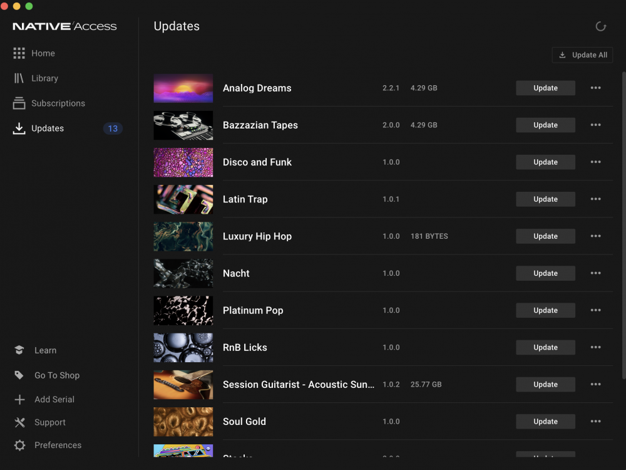Click the Bazzazian Tapes reel thumbnail
The height and width of the screenshot is (470, 626).
[x=183, y=125]
